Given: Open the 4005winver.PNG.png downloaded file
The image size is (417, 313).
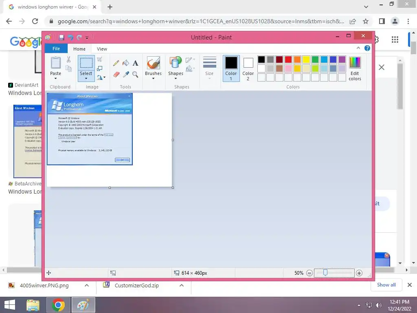Looking at the screenshot, I should point(44,285).
